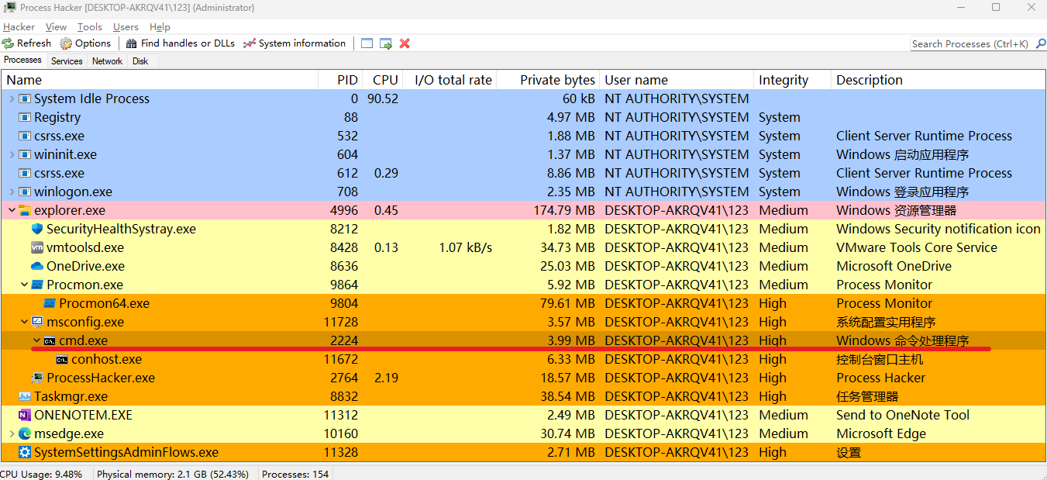Click the explorer.exe folder icon
The width and height of the screenshot is (1047, 480).
pyautogui.click(x=25, y=210)
